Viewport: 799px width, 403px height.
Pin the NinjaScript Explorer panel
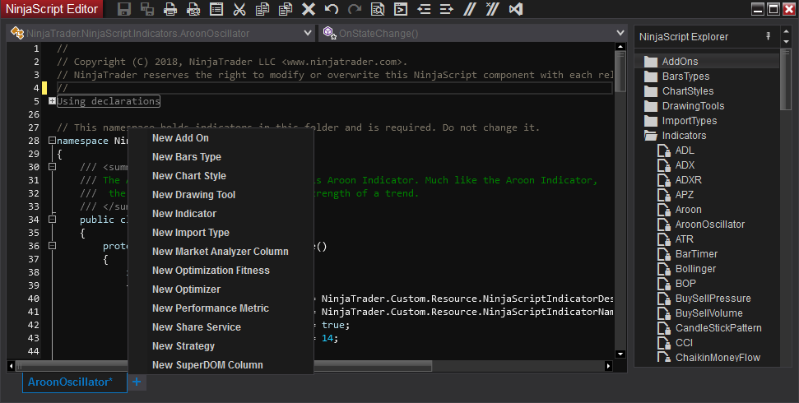click(769, 36)
